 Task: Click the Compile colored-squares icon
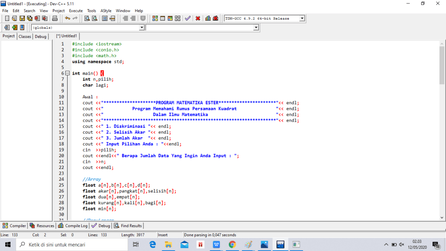(155, 18)
